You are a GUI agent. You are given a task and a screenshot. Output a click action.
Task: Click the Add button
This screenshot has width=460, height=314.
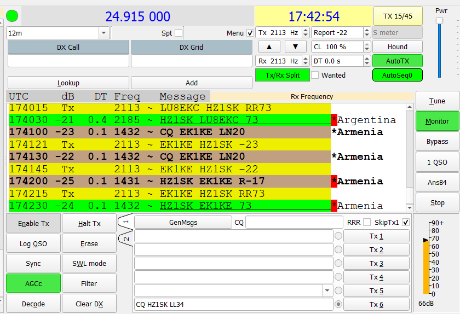coord(192,83)
